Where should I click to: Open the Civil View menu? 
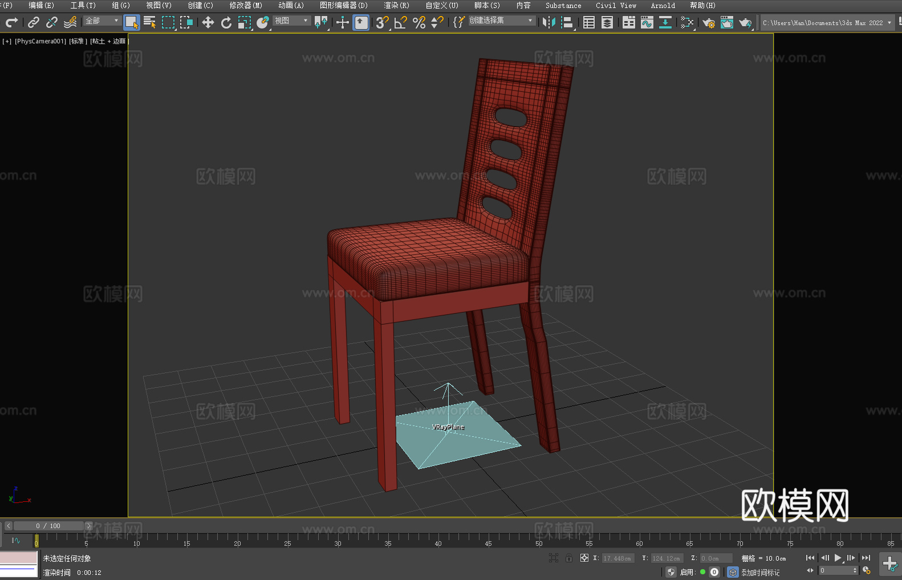(616, 5)
